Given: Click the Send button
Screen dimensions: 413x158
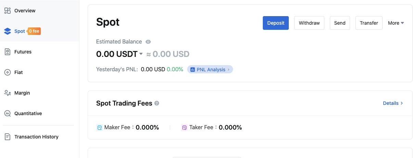Looking at the screenshot, I should (x=340, y=23).
